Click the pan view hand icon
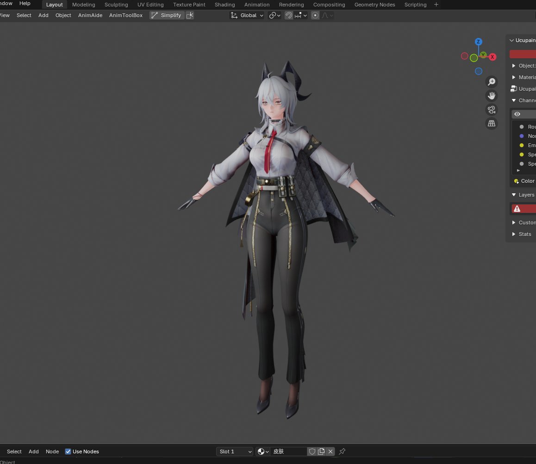Screen dimensions: 536x464 click(492, 96)
